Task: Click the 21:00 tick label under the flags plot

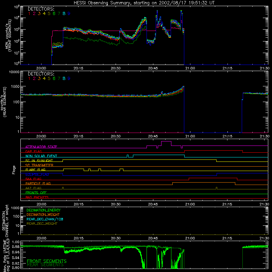Action: tap(190, 204)
